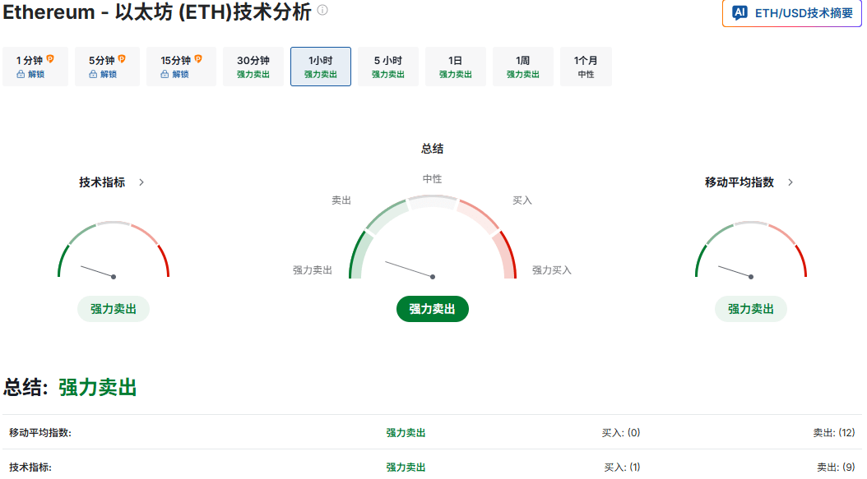Click the orange pro badge on 15分钟

pyautogui.click(x=198, y=58)
